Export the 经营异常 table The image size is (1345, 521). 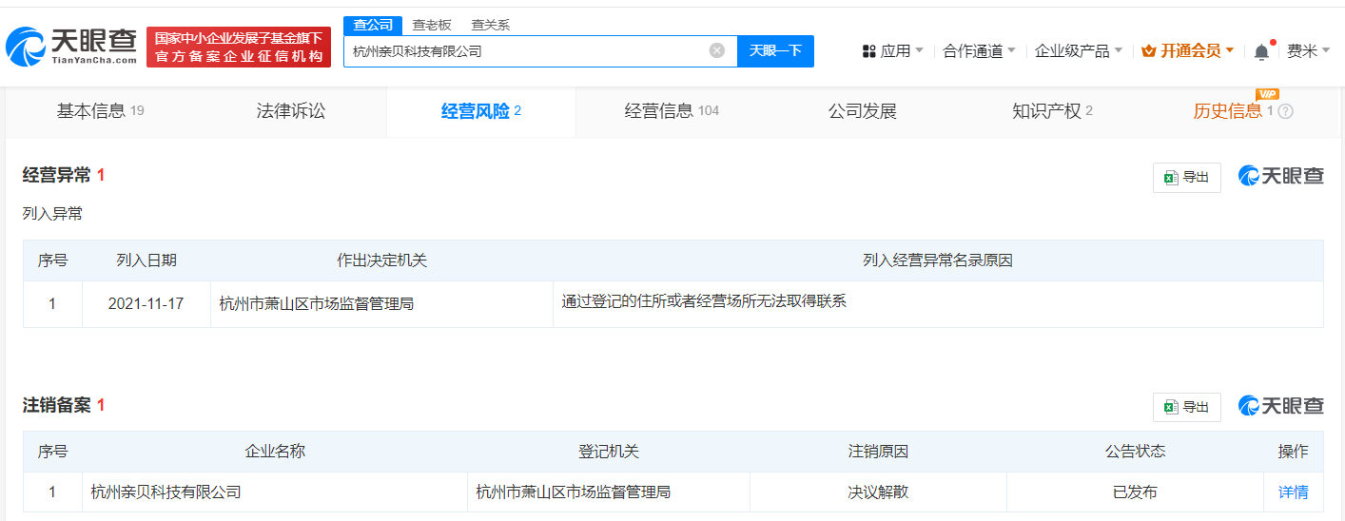[x=1187, y=178]
